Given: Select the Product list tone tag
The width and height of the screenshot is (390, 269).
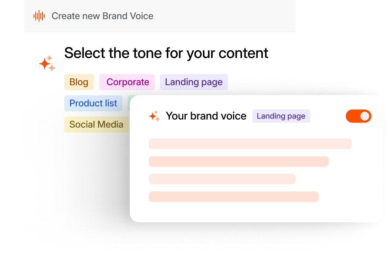Looking at the screenshot, I should click(93, 103).
